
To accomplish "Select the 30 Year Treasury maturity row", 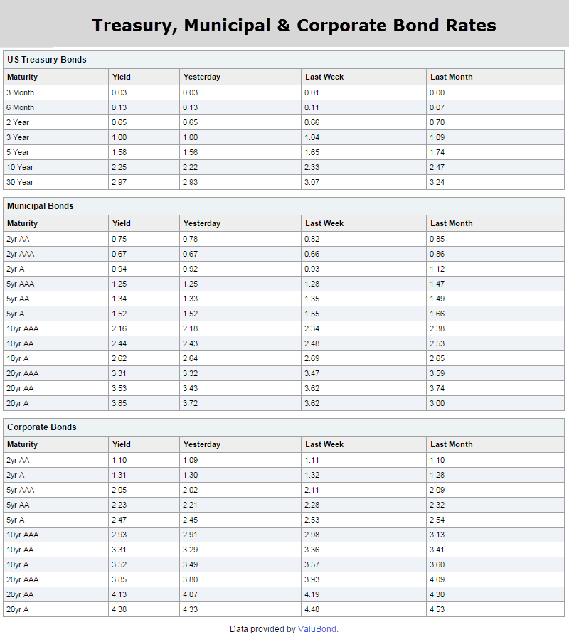I will pos(20,182).
